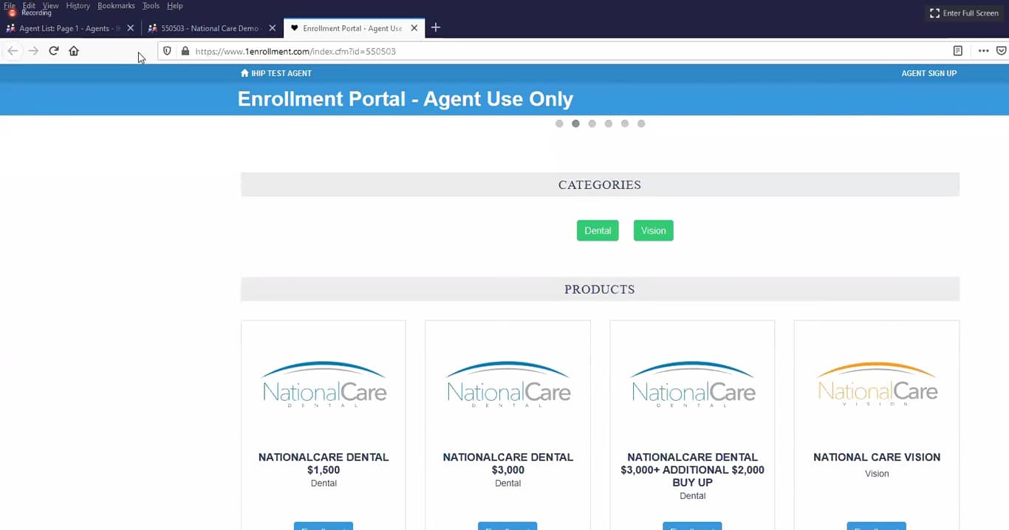Image resolution: width=1009 pixels, height=530 pixels.
Task: Click the Vision label under National Care Vision
Action: pos(877,474)
